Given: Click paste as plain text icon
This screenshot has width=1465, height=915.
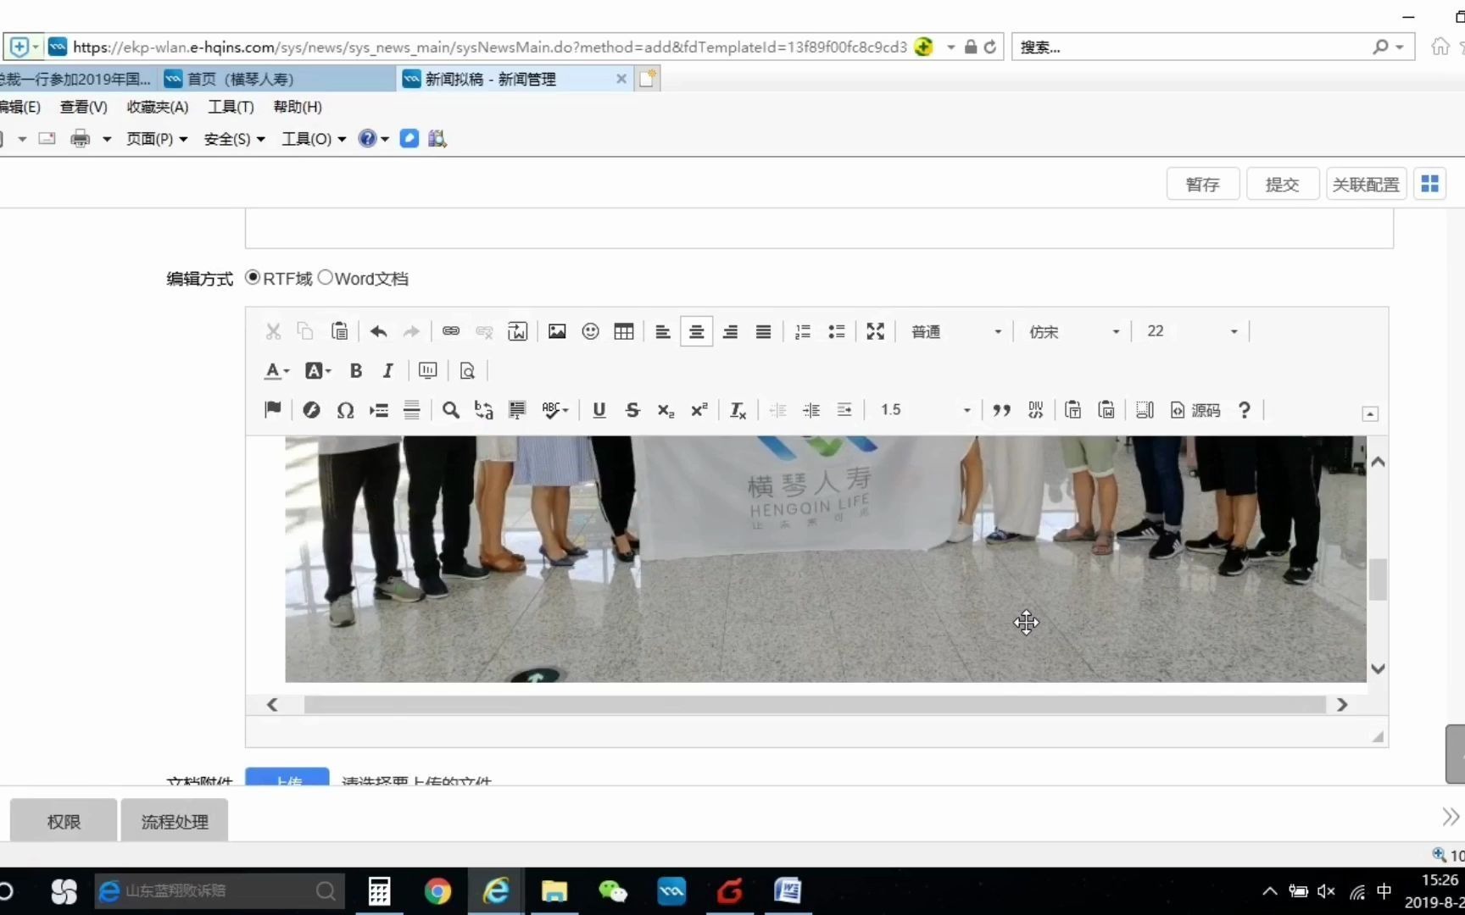Looking at the screenshot, I should [1073, 410].
